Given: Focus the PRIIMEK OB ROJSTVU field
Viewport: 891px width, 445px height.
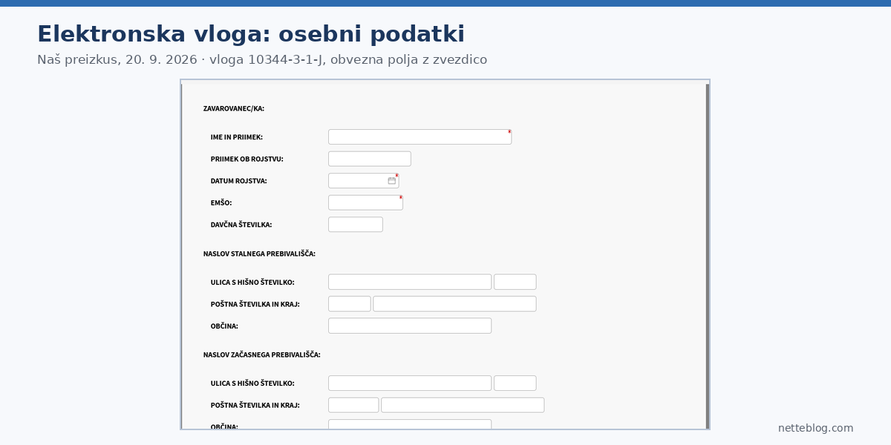Looking at the screenshot, I should click(x=370, y=159).
